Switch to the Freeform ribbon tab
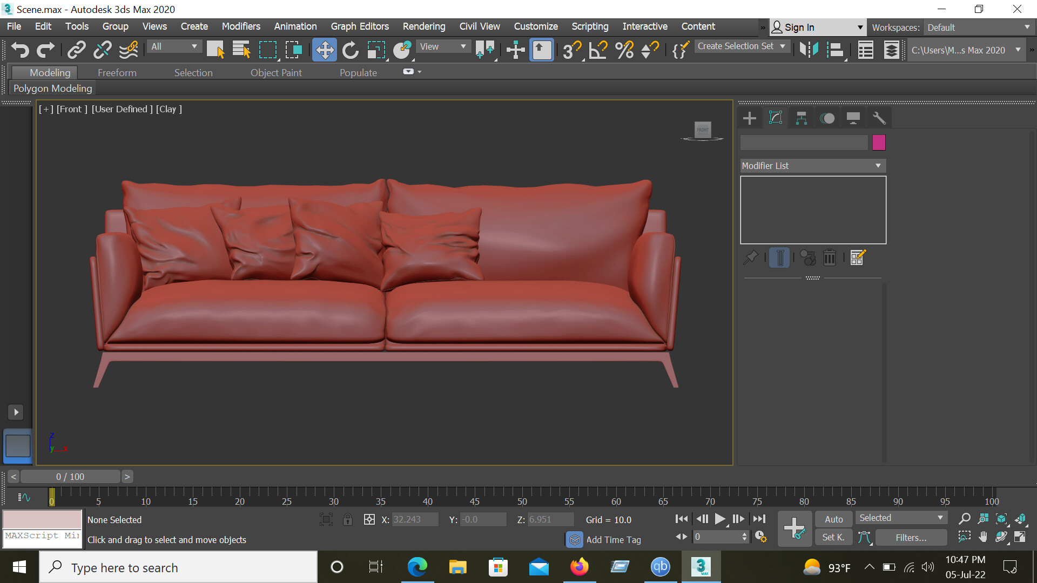This screenshot has width=1037, height=583. (117, 72)
